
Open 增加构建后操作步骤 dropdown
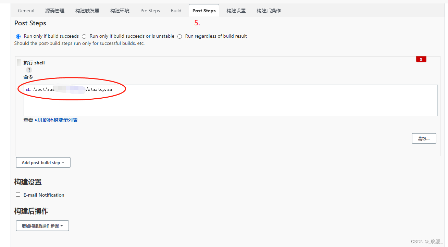coord(42,226)
